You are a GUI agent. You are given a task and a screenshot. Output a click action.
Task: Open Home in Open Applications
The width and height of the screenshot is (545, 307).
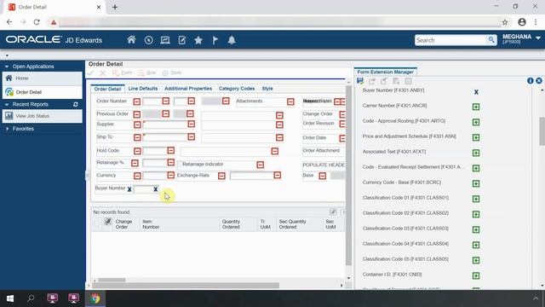click(42, 78)
